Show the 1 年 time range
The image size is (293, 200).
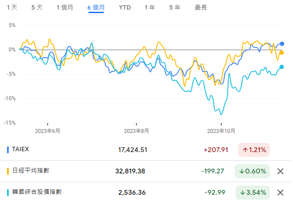tap(150, 7)
